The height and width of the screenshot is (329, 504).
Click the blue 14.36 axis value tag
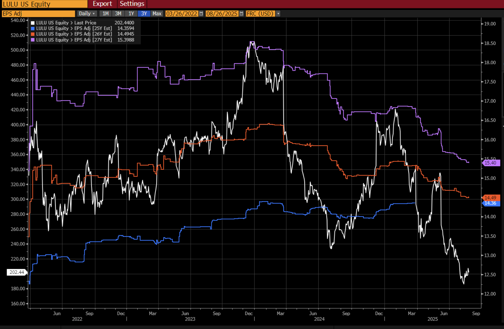click(491, 203)
